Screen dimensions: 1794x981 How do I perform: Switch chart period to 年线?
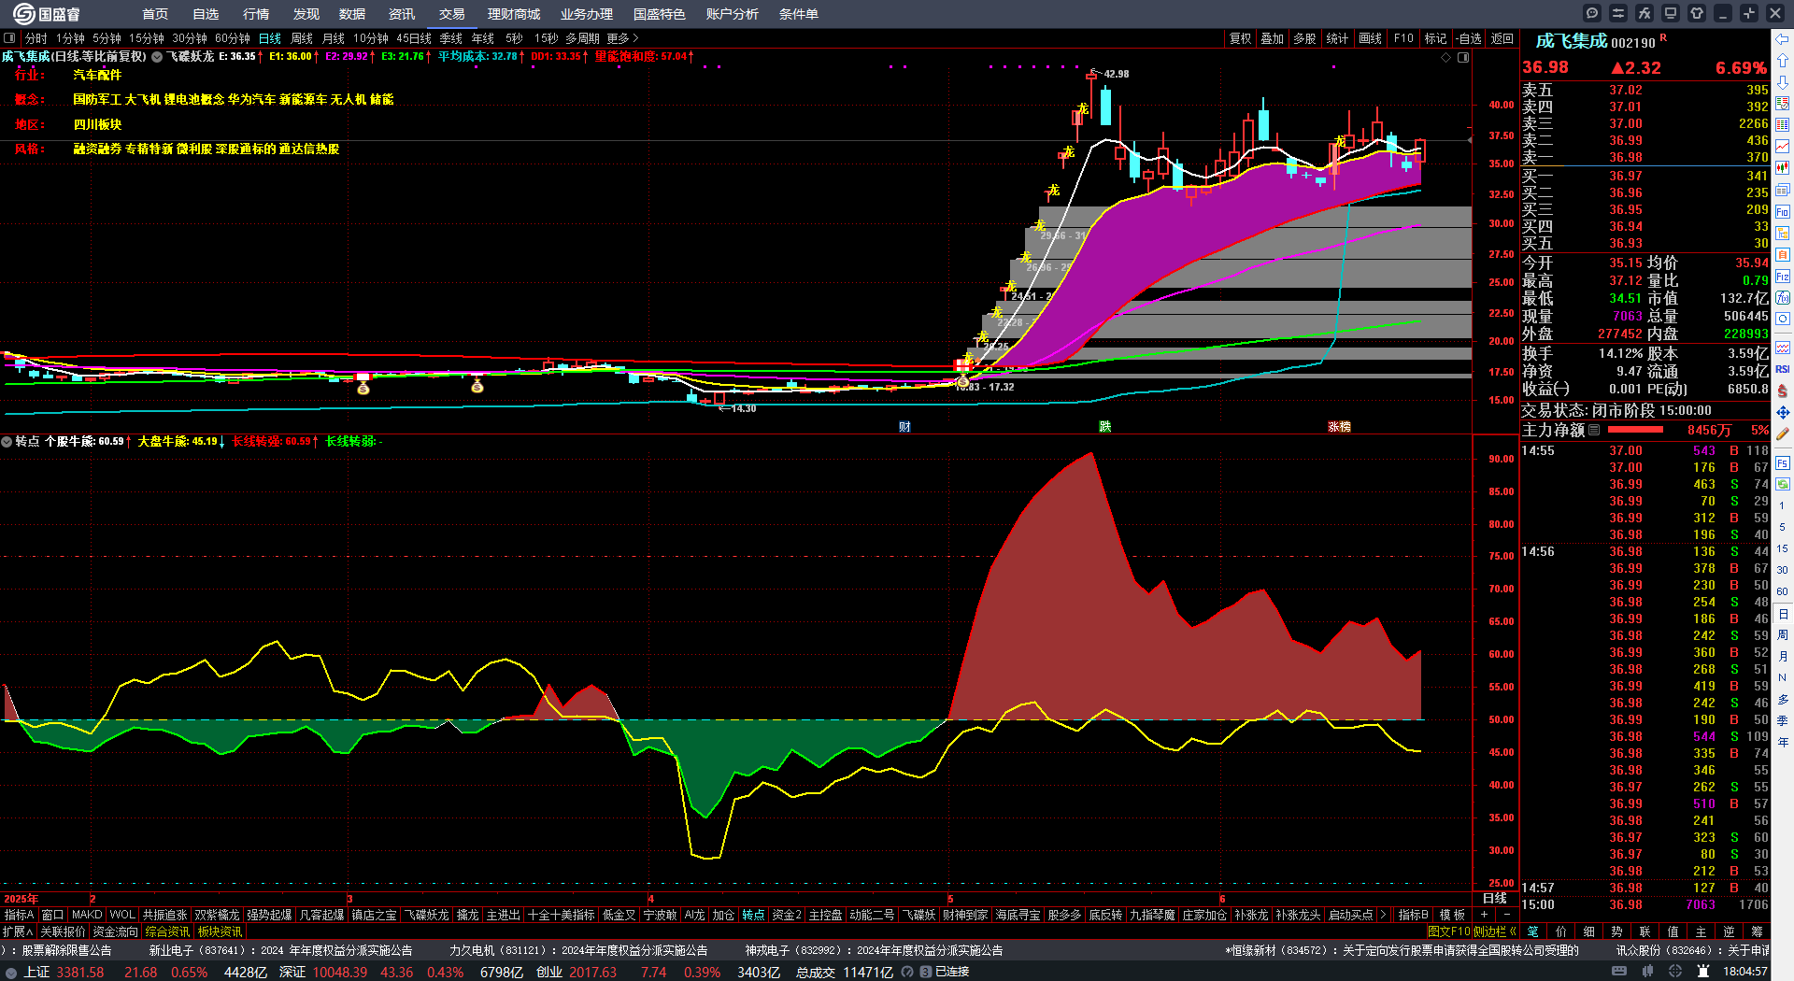(483, 38)
